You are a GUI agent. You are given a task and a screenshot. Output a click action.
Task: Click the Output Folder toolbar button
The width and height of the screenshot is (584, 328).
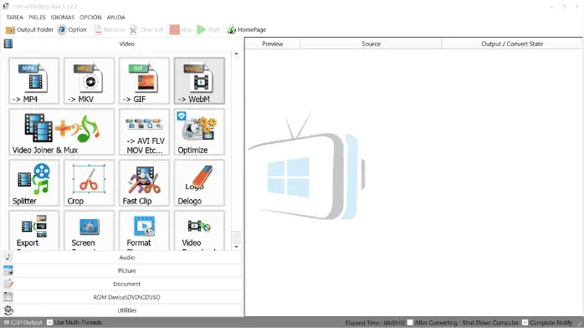30,30
